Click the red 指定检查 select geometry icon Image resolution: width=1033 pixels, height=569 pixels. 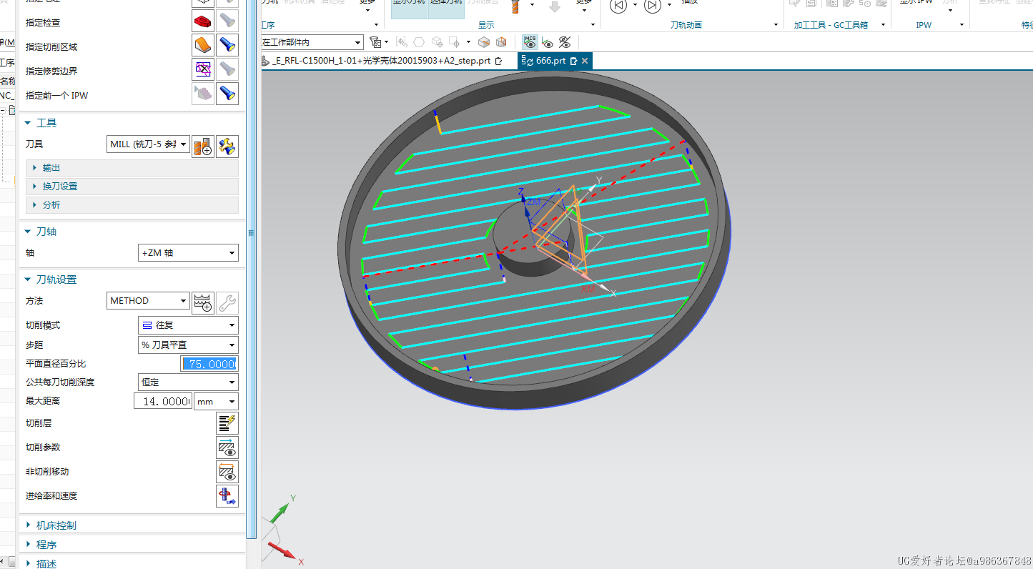203,22
